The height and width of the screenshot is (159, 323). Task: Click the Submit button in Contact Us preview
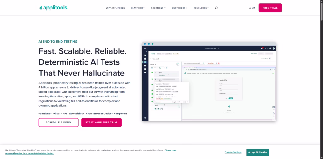[231, 98]
